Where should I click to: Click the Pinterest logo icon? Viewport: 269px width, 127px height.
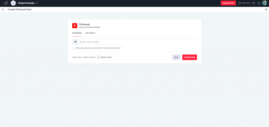75,25
